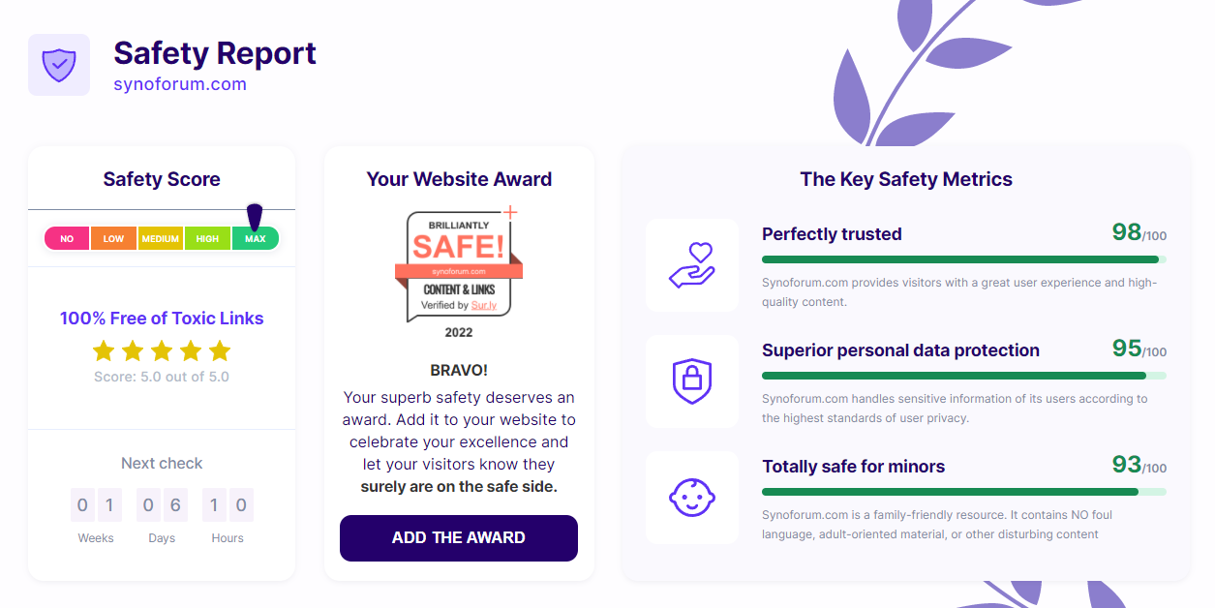Click the padlock shield data protection icon
1215x608 pixels.
point(691,380)
